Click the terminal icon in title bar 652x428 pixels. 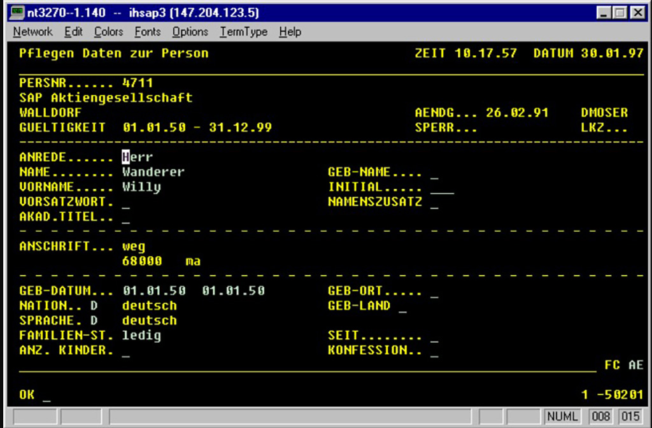coord(19,13)
